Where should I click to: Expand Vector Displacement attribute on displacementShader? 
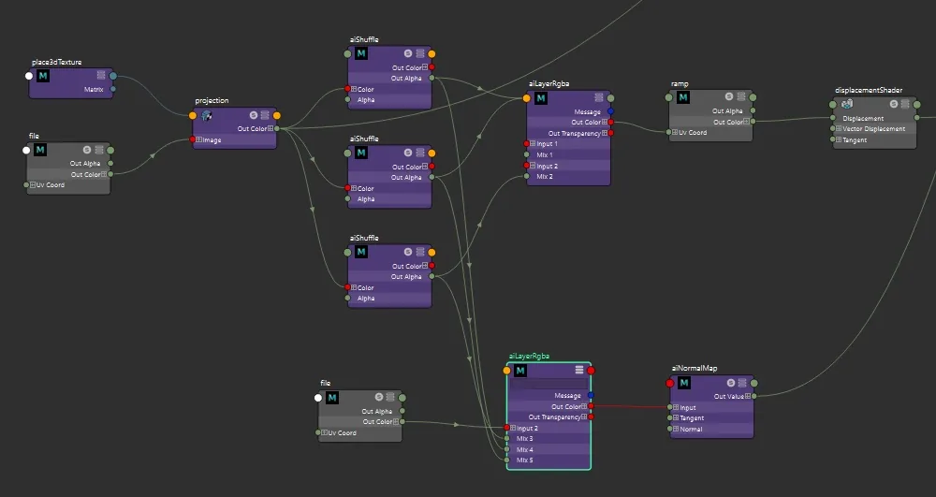tap(838, 128)
